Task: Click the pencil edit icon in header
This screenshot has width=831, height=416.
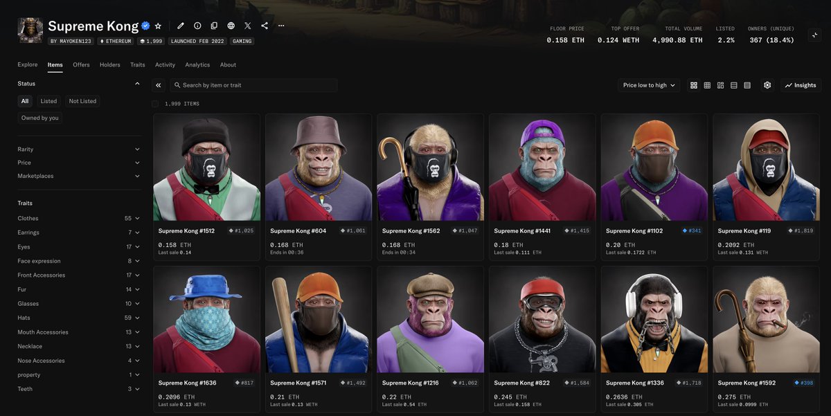Action: [x=181, y=26]
